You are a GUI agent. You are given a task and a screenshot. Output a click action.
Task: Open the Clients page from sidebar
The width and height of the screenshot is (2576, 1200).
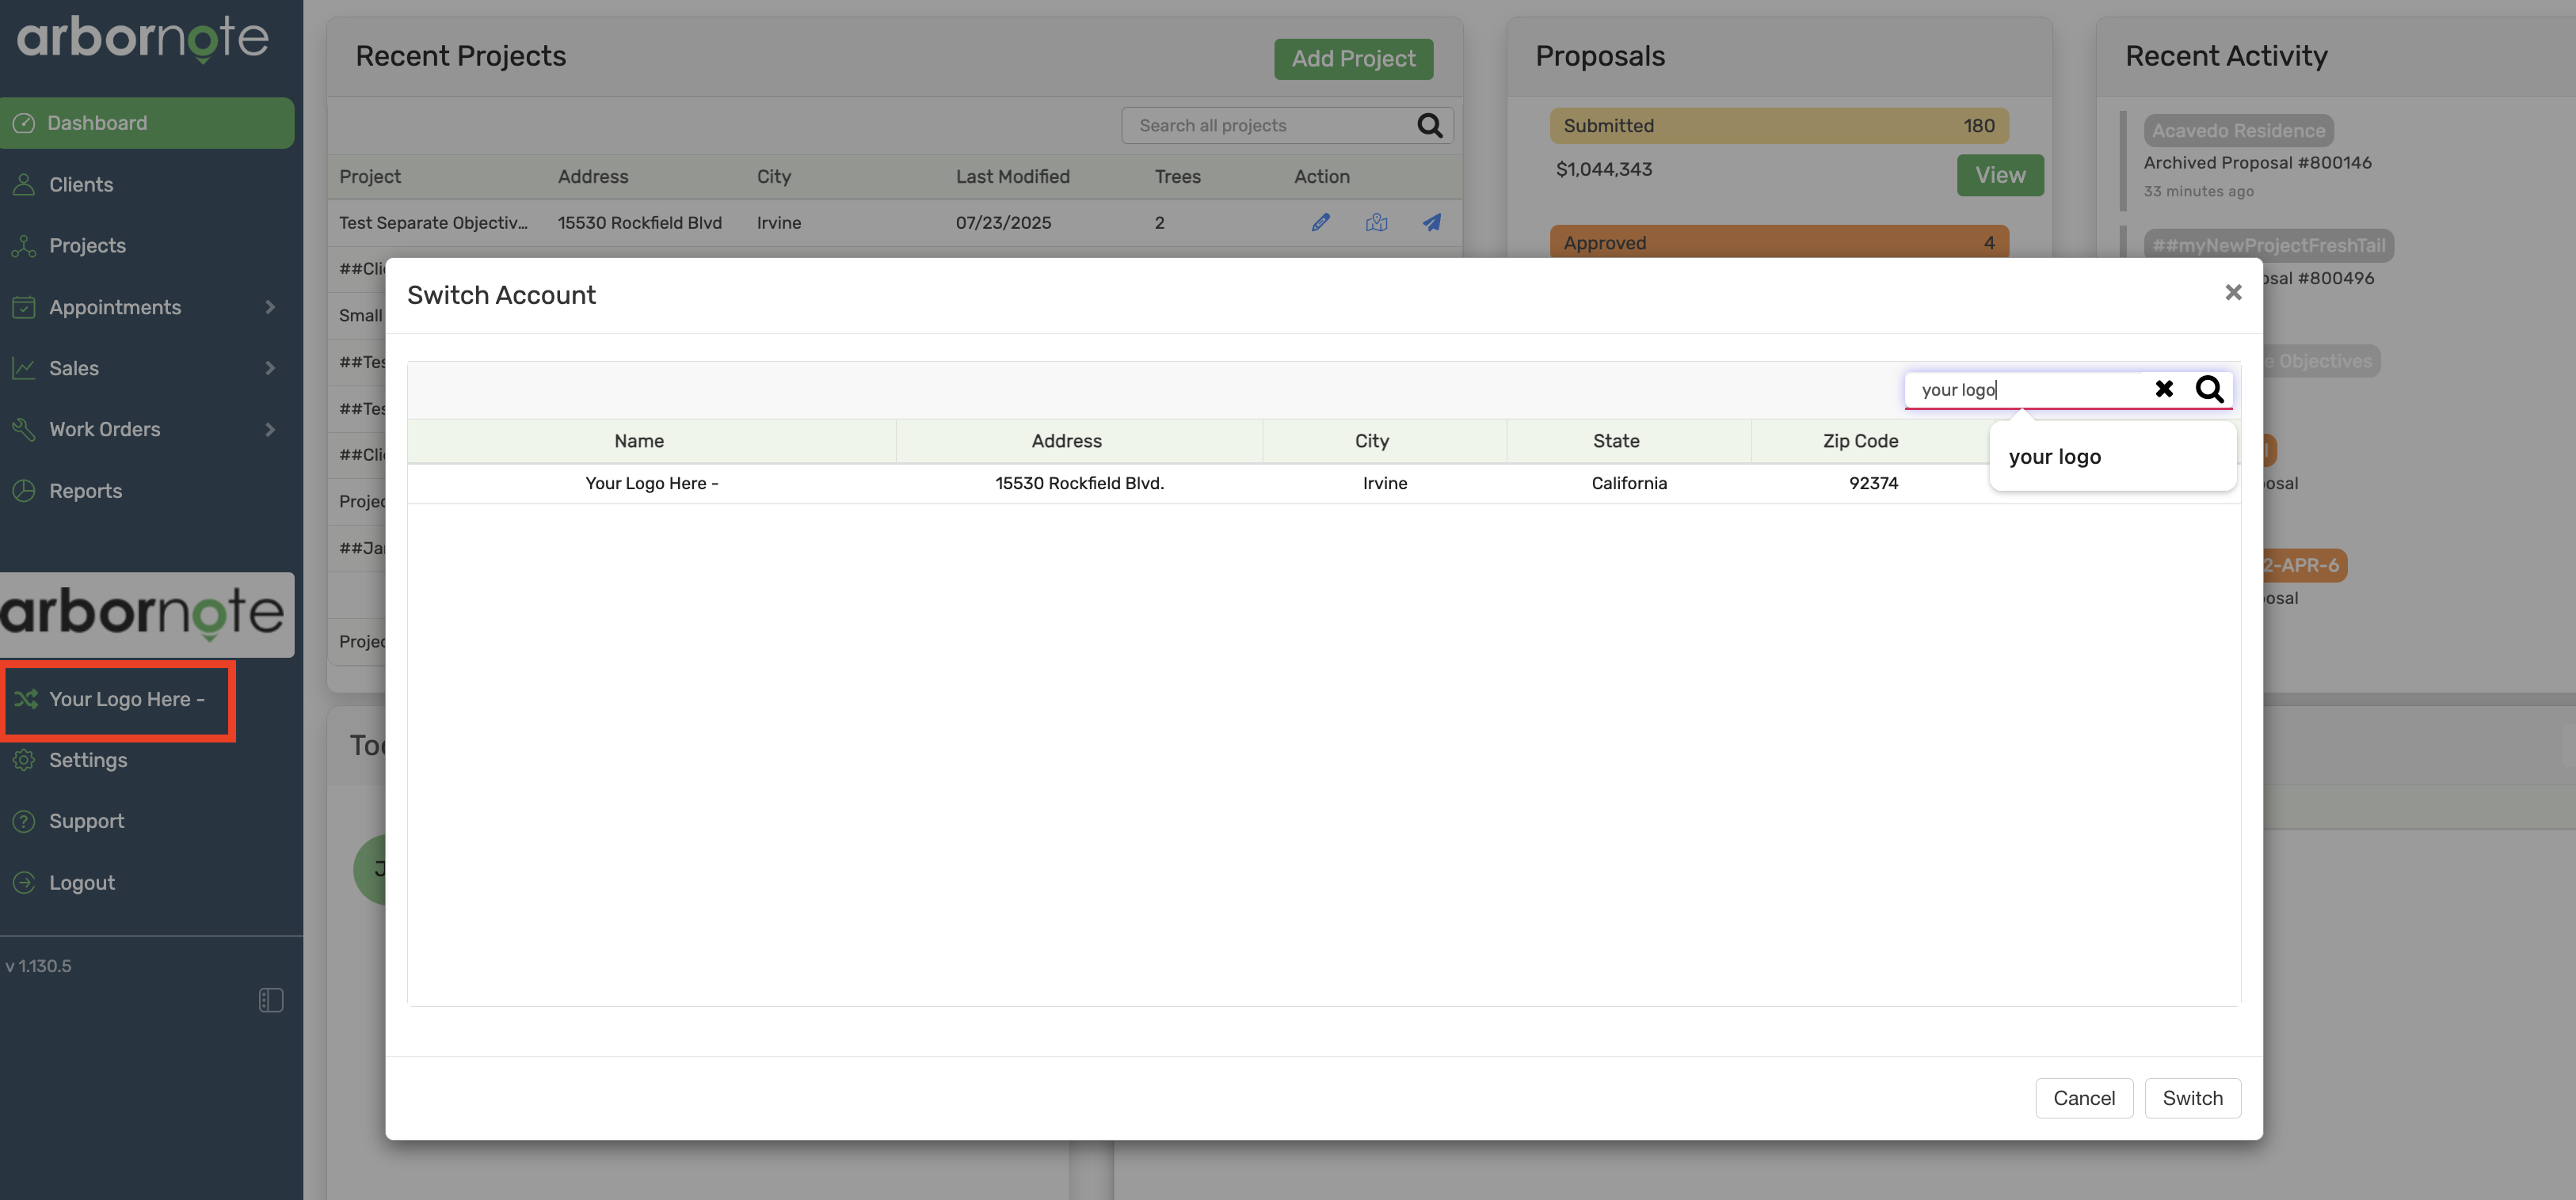(81, 185)
